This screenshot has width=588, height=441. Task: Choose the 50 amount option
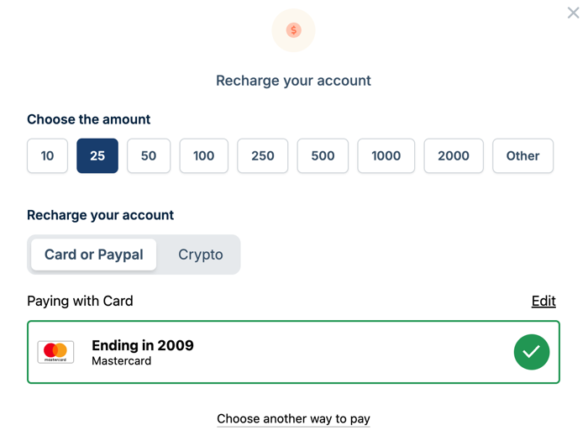pyautogui.click(x=149, y=155)
